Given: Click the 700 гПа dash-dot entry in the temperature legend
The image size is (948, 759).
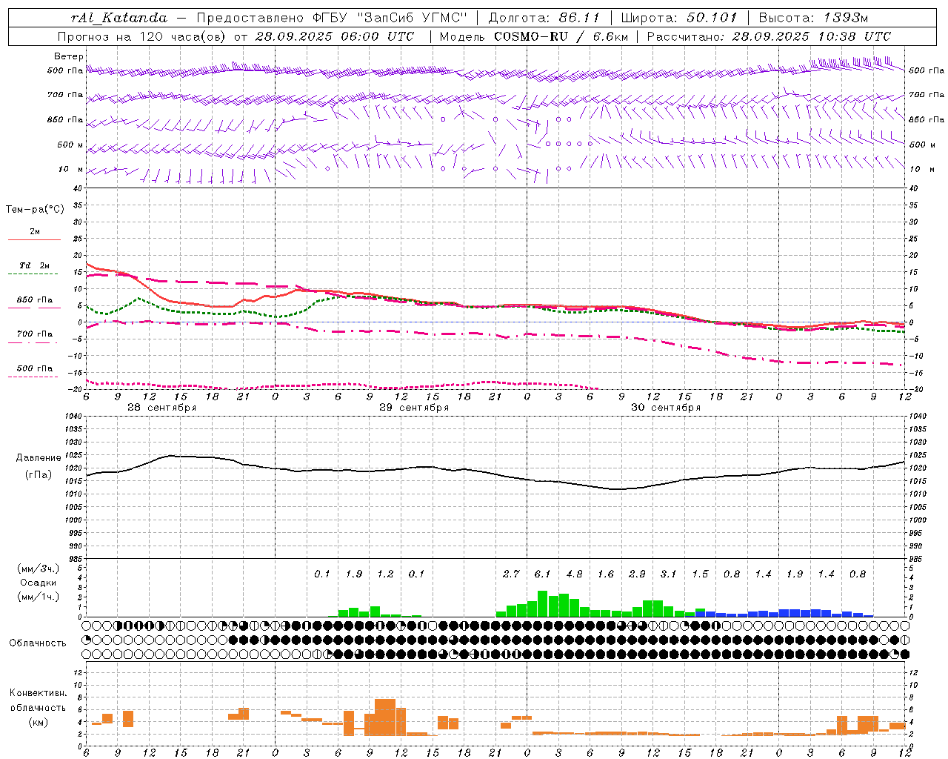Looking at the screenshot, I should click(34, 334).
